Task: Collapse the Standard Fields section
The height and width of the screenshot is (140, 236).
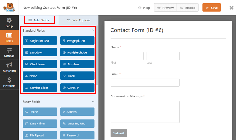Action: 93,31
